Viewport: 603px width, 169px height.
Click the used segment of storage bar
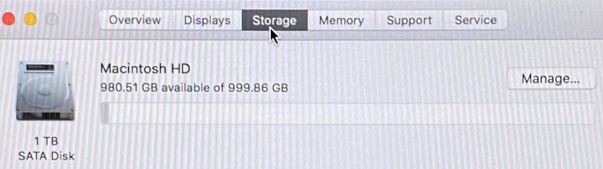[x=105, y=114]
